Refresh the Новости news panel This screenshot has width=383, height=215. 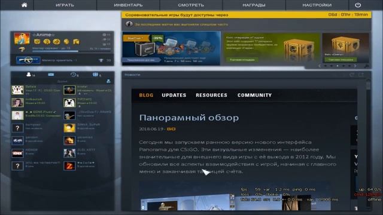[x=351, y=75]
